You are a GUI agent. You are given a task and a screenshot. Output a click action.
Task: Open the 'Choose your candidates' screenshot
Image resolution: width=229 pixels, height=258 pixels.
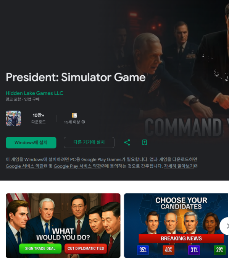[x=176, y=226]
